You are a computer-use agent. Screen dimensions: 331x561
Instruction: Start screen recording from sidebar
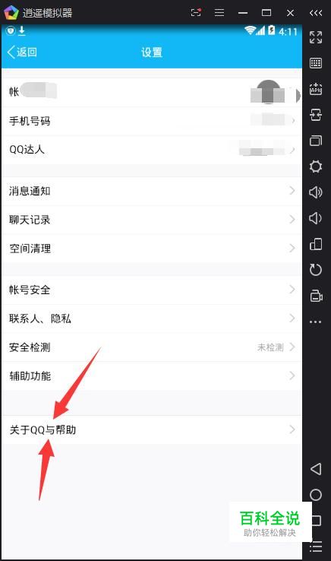tap(316, 296)
